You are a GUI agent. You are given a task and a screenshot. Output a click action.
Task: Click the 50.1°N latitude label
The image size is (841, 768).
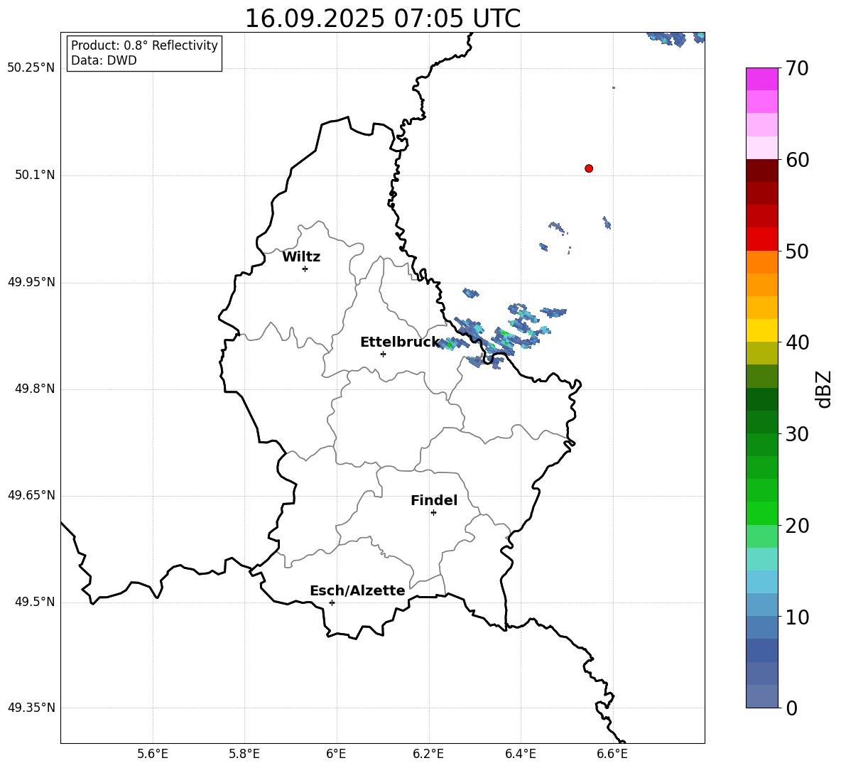35,175
